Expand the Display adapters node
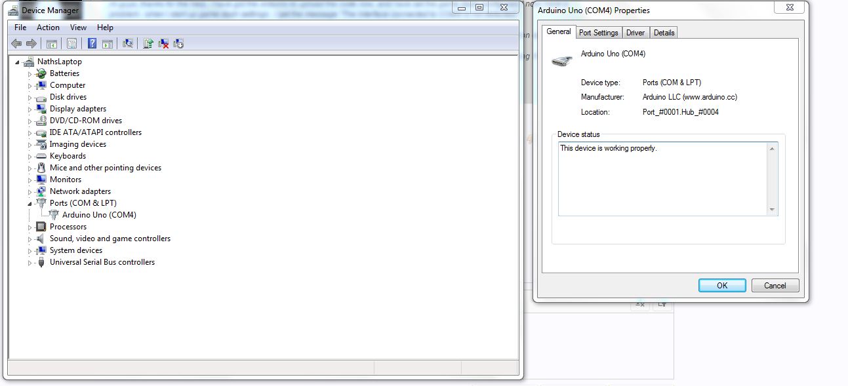Viewport: 848px width, 386px height. point(30,109)
